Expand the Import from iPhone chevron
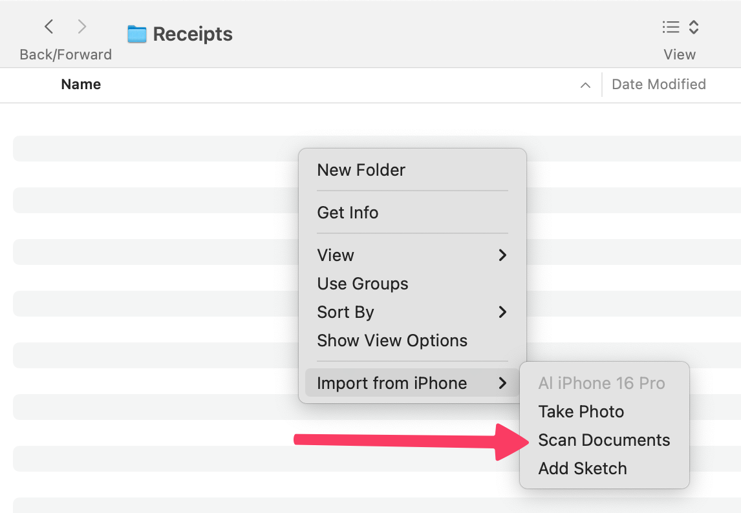 (x=502, y=383)
